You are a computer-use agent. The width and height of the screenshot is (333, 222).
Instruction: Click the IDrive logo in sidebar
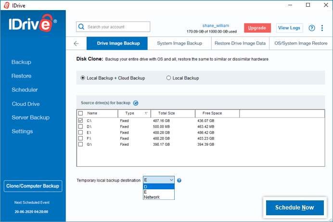[33, 24]
